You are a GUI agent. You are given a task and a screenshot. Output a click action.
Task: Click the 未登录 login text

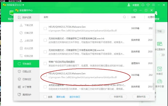pos(136,5)
